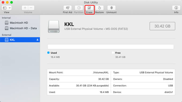The height and width of the screenshot is (102, 182).
Task: Click the large KKL drive image
Action: click(x=54, y=27)
